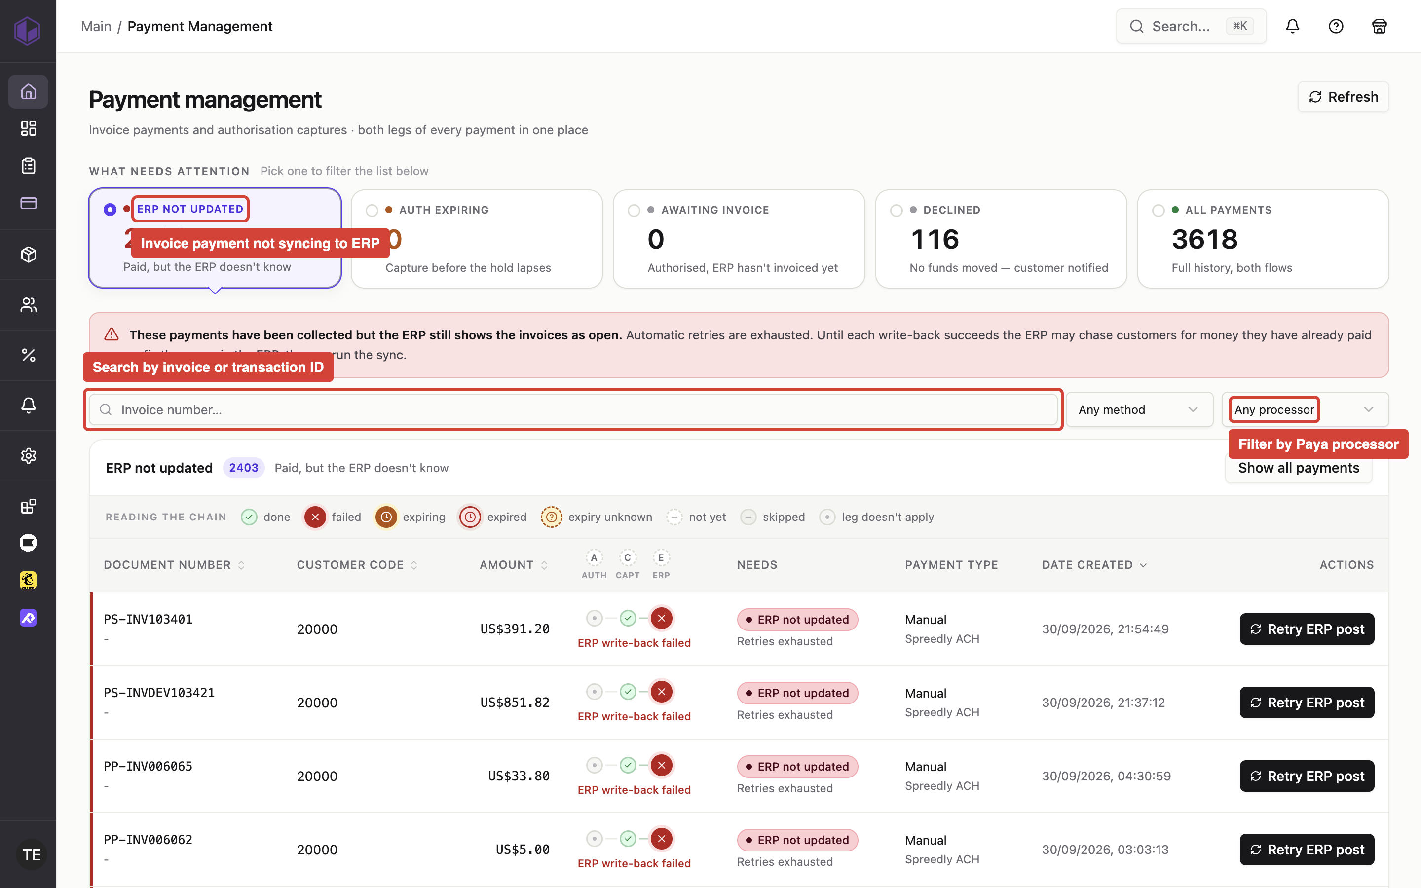The width and height of the screenshot is (1421, 888).
Task: Open the Any method dropdown
Action: click(x=1139, y=409)
